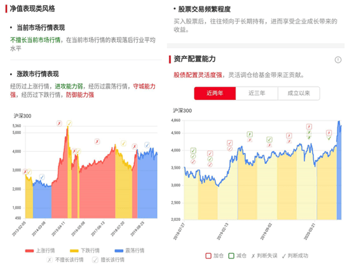The image size is (352, 266).
Task: Toggle the 震荡行情 blue legend item
Action: pyautogui.click(x=130, y=251)
